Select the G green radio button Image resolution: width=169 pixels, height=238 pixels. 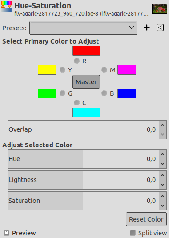(x=62, y=93)
